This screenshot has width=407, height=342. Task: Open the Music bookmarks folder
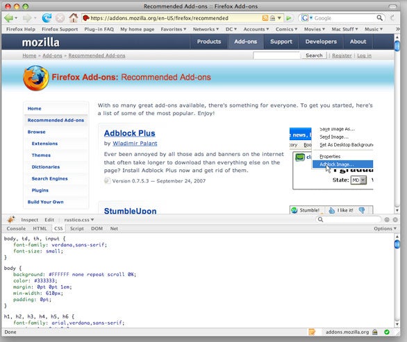tap(374, 29)
